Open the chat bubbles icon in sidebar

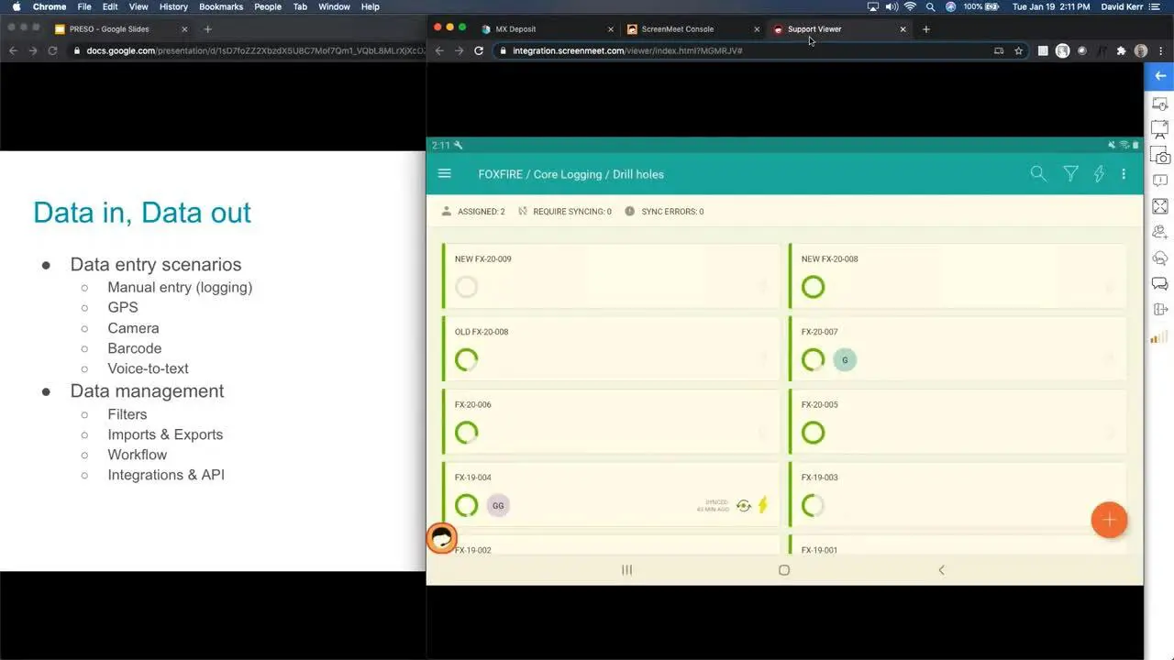(1160, 284)
